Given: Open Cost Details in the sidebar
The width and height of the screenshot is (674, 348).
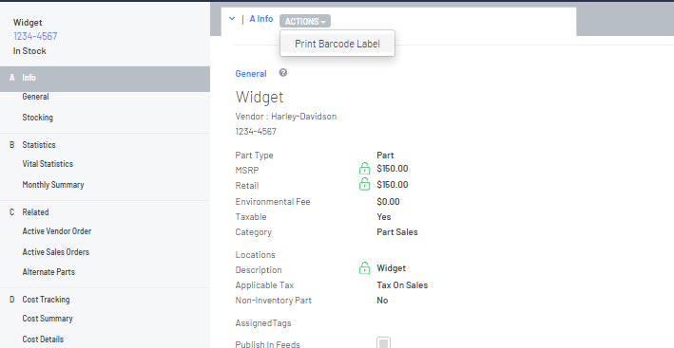Looking at the screenshot, I should point(43,339).
